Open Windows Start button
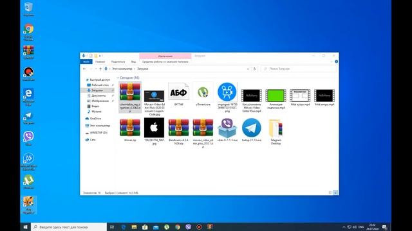 pos(26,227)
